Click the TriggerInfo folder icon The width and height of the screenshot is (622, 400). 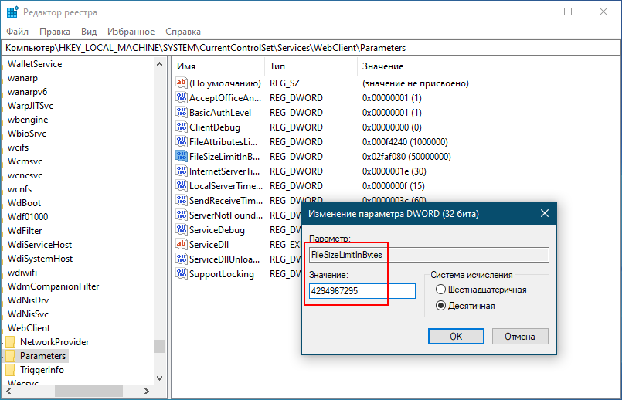pyautogui.click(x=11, y=370)
